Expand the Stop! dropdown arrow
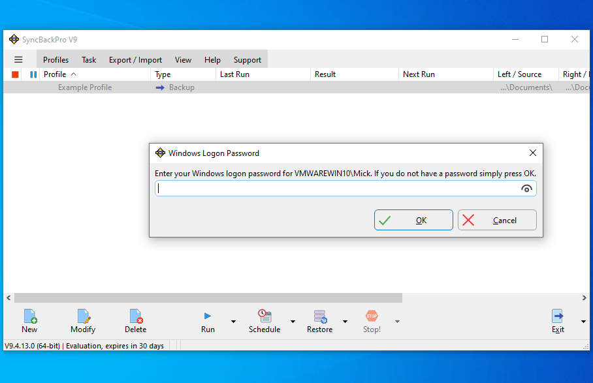This screenshot has height=383, width=593. coord(397,322)
